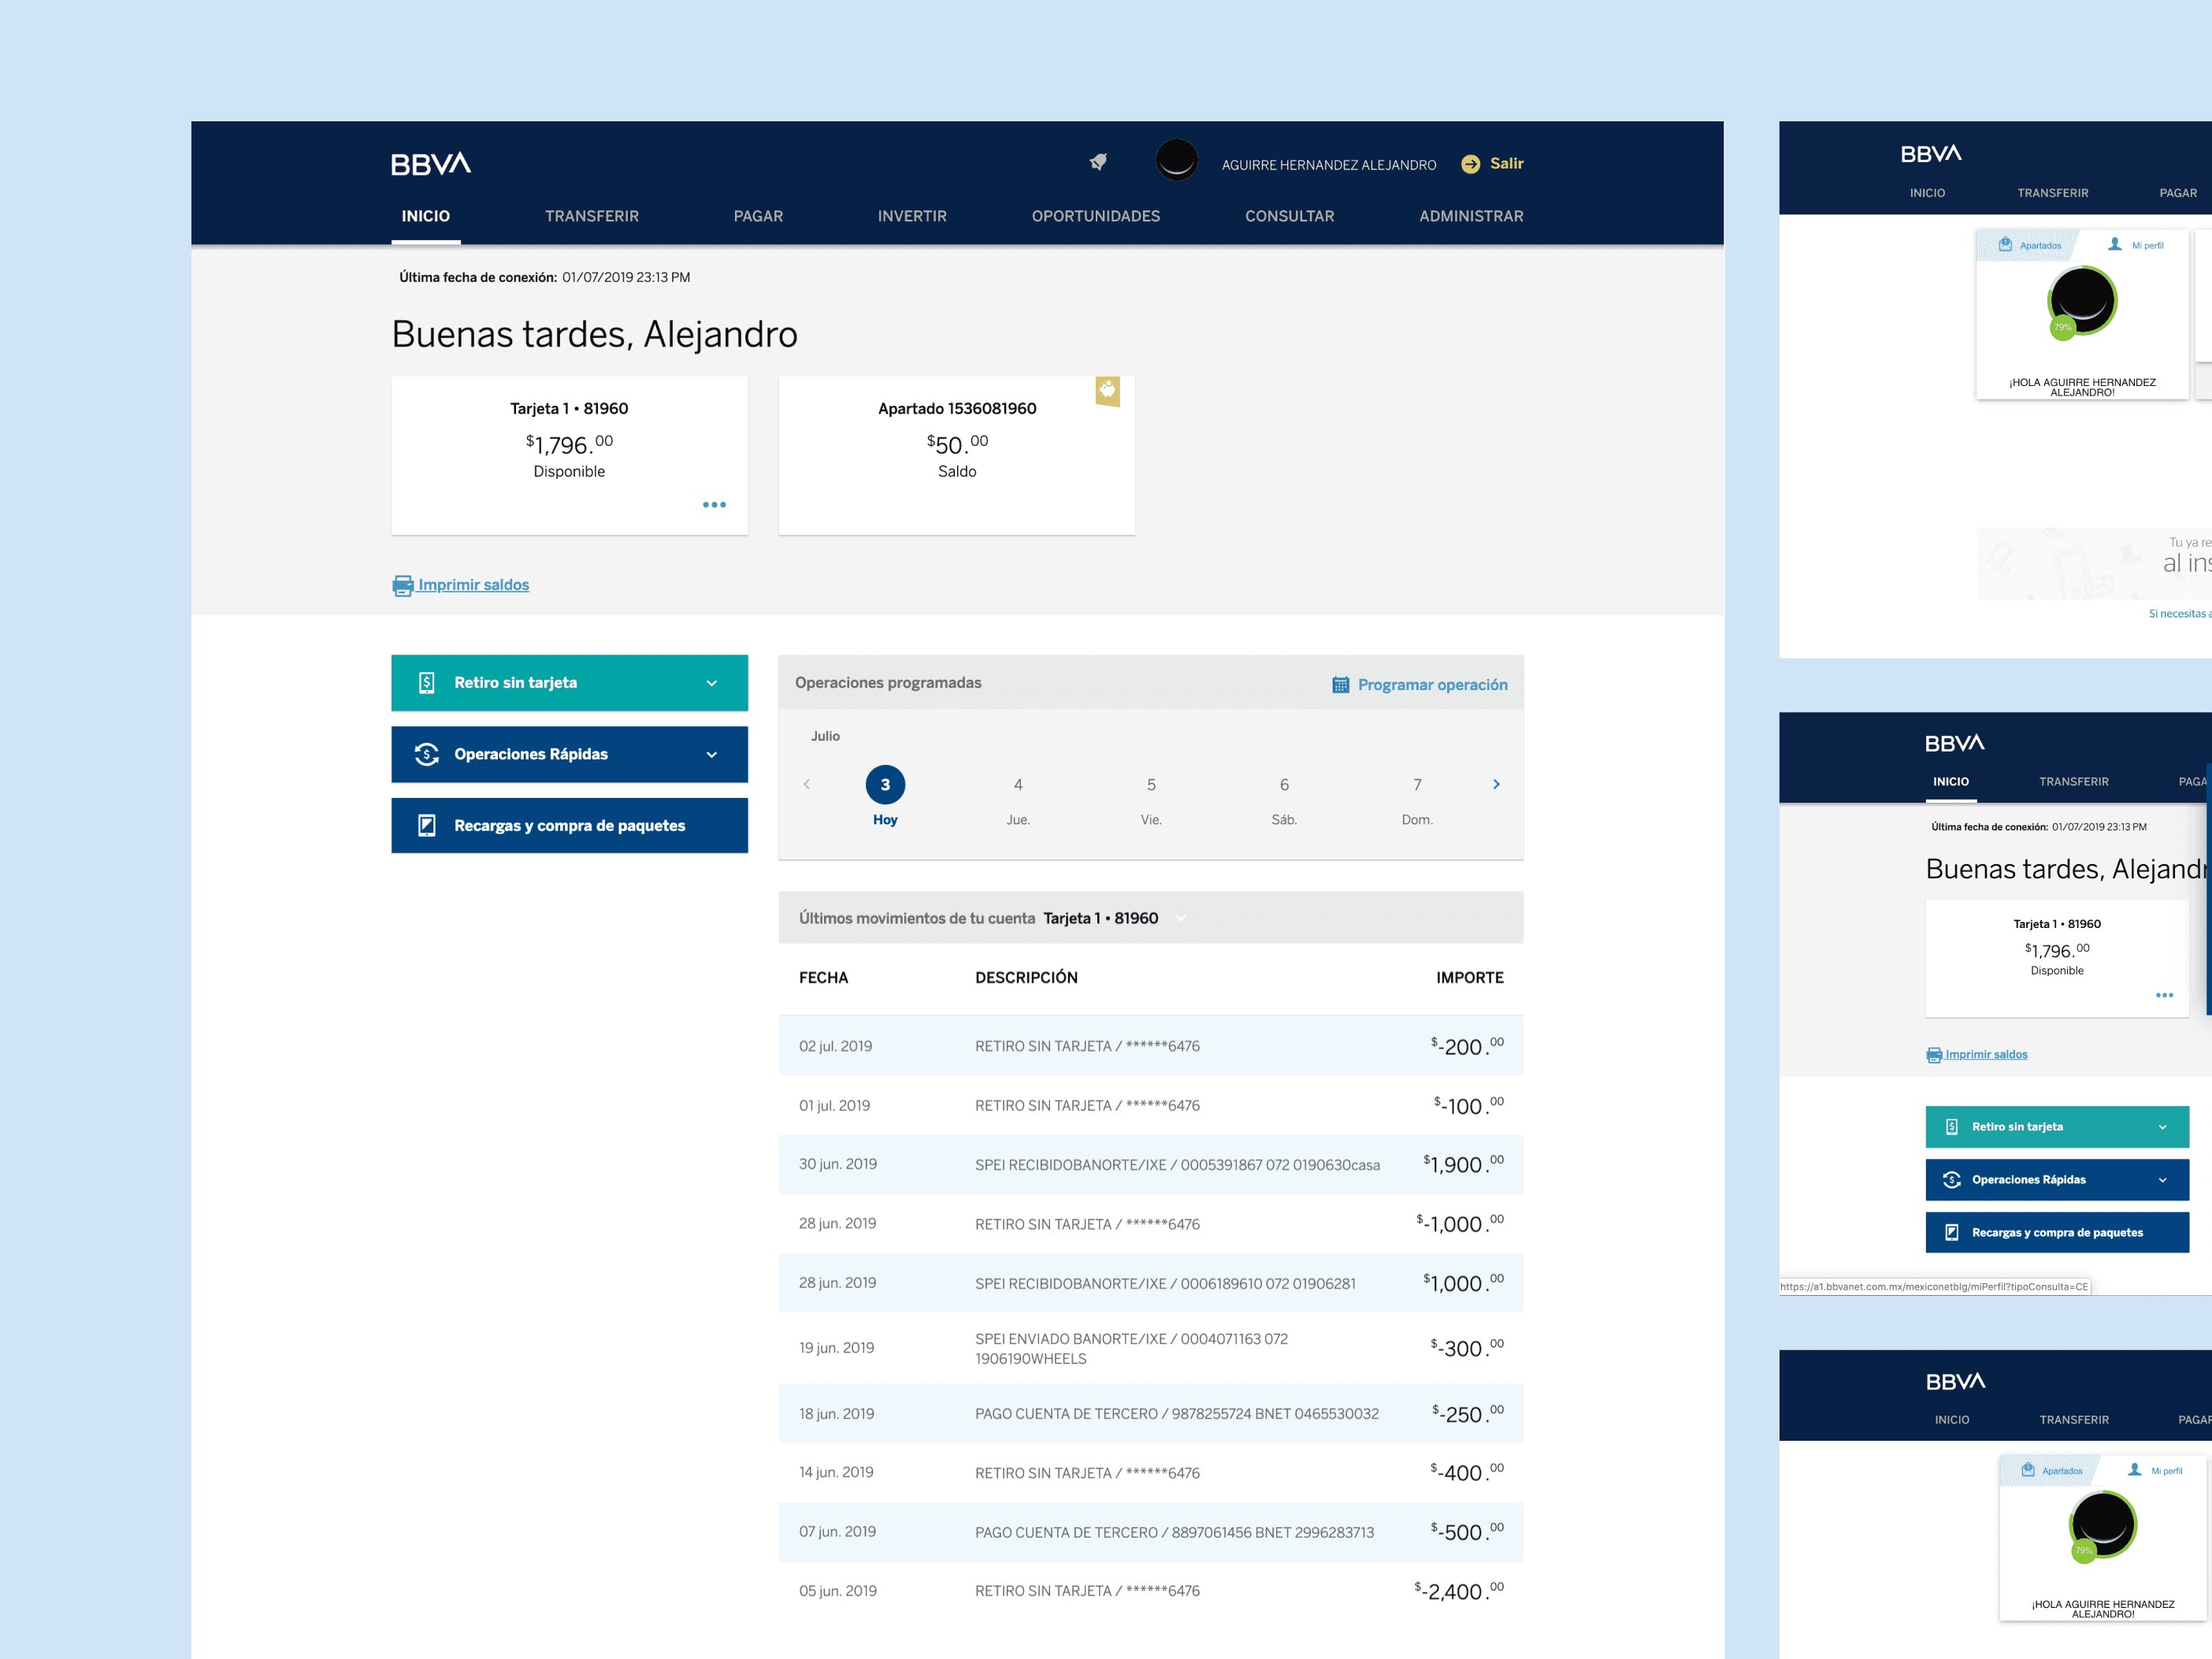Click the rocket notification icon in header
Screen dimensions: 2212x1659
click(x=1098, y=162)
